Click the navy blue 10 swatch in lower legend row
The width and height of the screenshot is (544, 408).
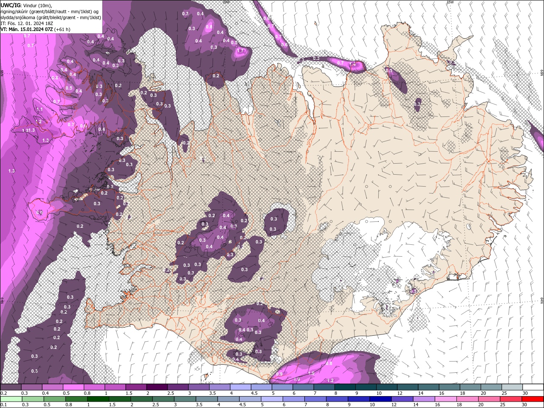pos(380,399)
